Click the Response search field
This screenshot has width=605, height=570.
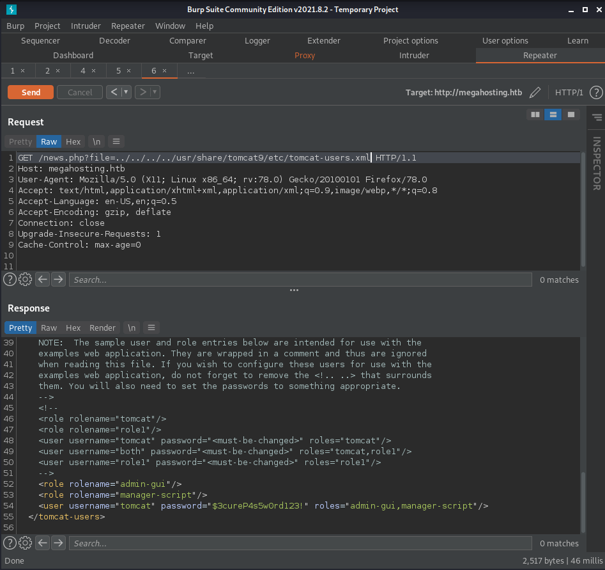click(x=300, y=543)
